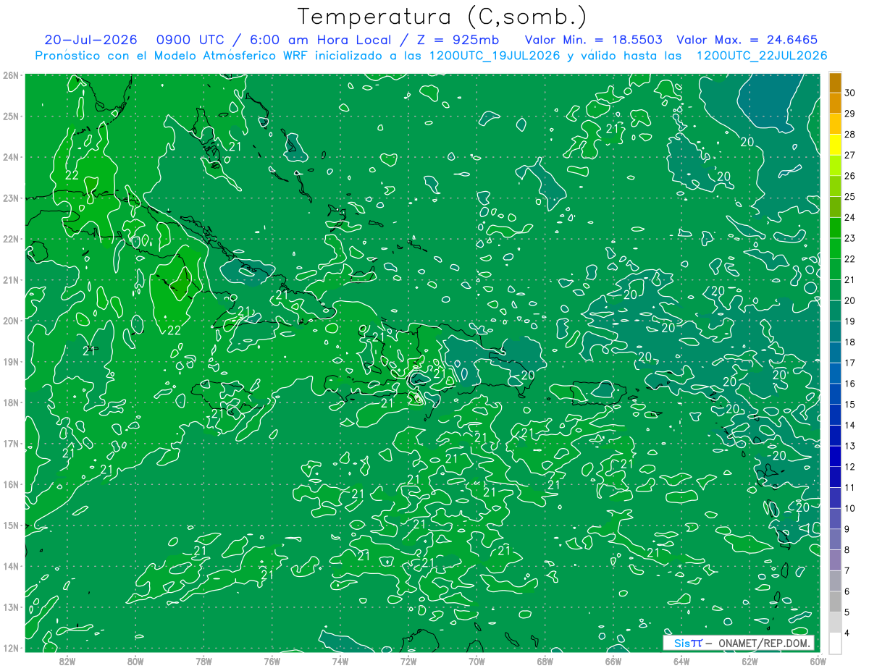Select the forecast date "20-Jul-2026"
The image size is (869, 671).
click(x=90, y=40)
